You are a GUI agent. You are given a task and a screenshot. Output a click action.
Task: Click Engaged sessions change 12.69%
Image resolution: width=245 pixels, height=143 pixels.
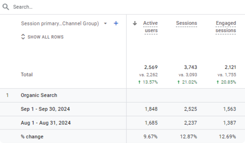coord(227,137)
